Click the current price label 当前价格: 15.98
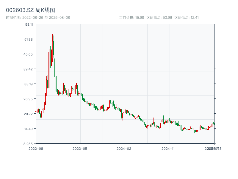 (131, 18)
